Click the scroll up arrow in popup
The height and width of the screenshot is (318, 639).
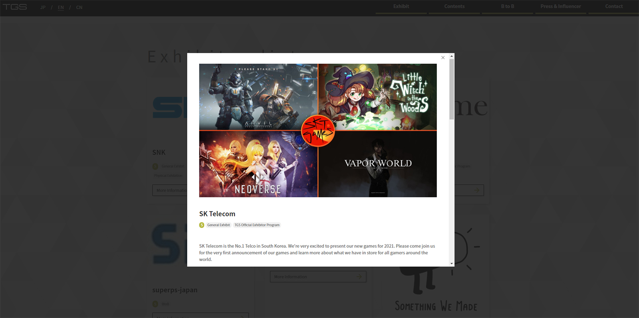[452, 56]
